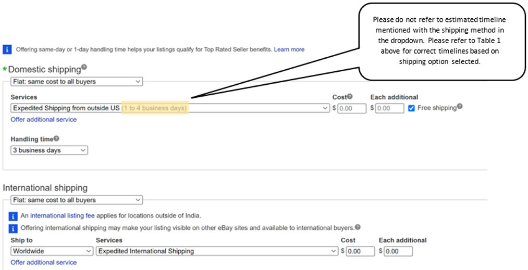Open international Flat cost type dropdown
Image resolution: width=528 pixels, height=270 pixels.
pyautogui.click(x=76, y=200)
